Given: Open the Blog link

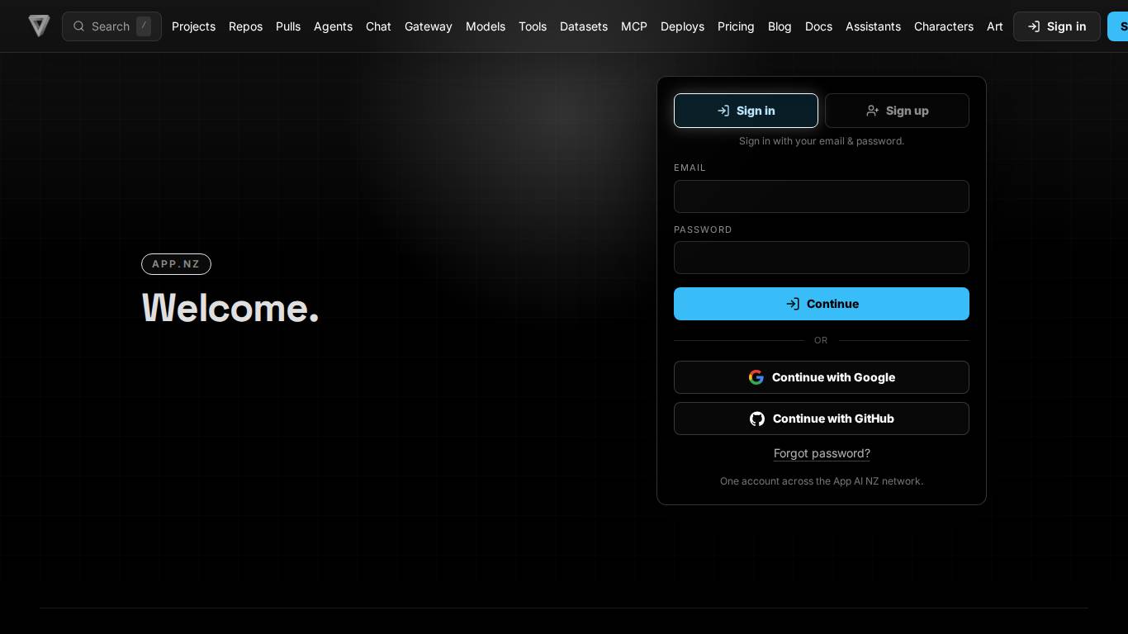Looking at the screenshot, I should (x=780, y=26).
